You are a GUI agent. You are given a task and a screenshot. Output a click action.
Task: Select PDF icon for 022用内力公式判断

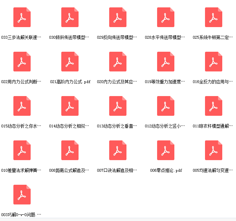coord(22,62)
